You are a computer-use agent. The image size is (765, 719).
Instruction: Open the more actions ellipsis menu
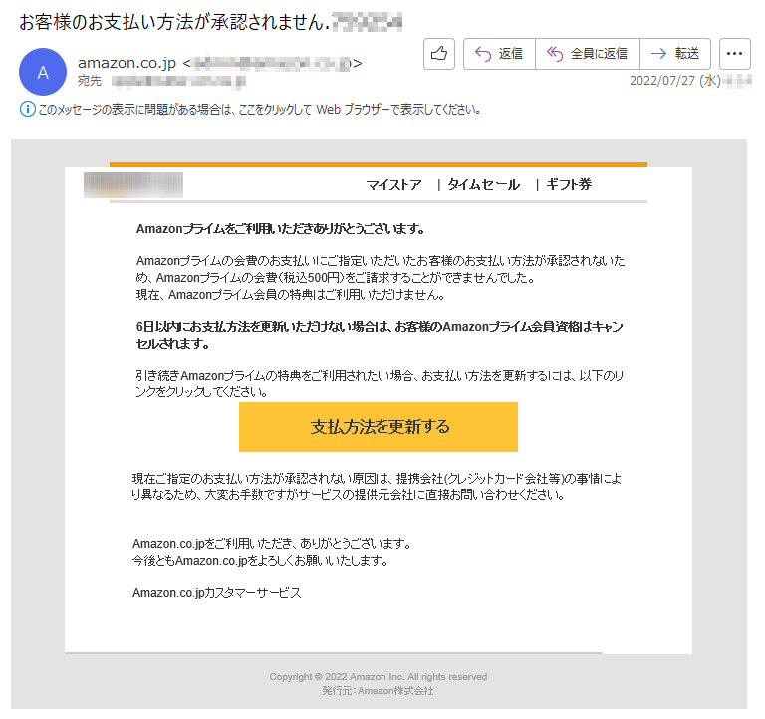tap(735, 54)
